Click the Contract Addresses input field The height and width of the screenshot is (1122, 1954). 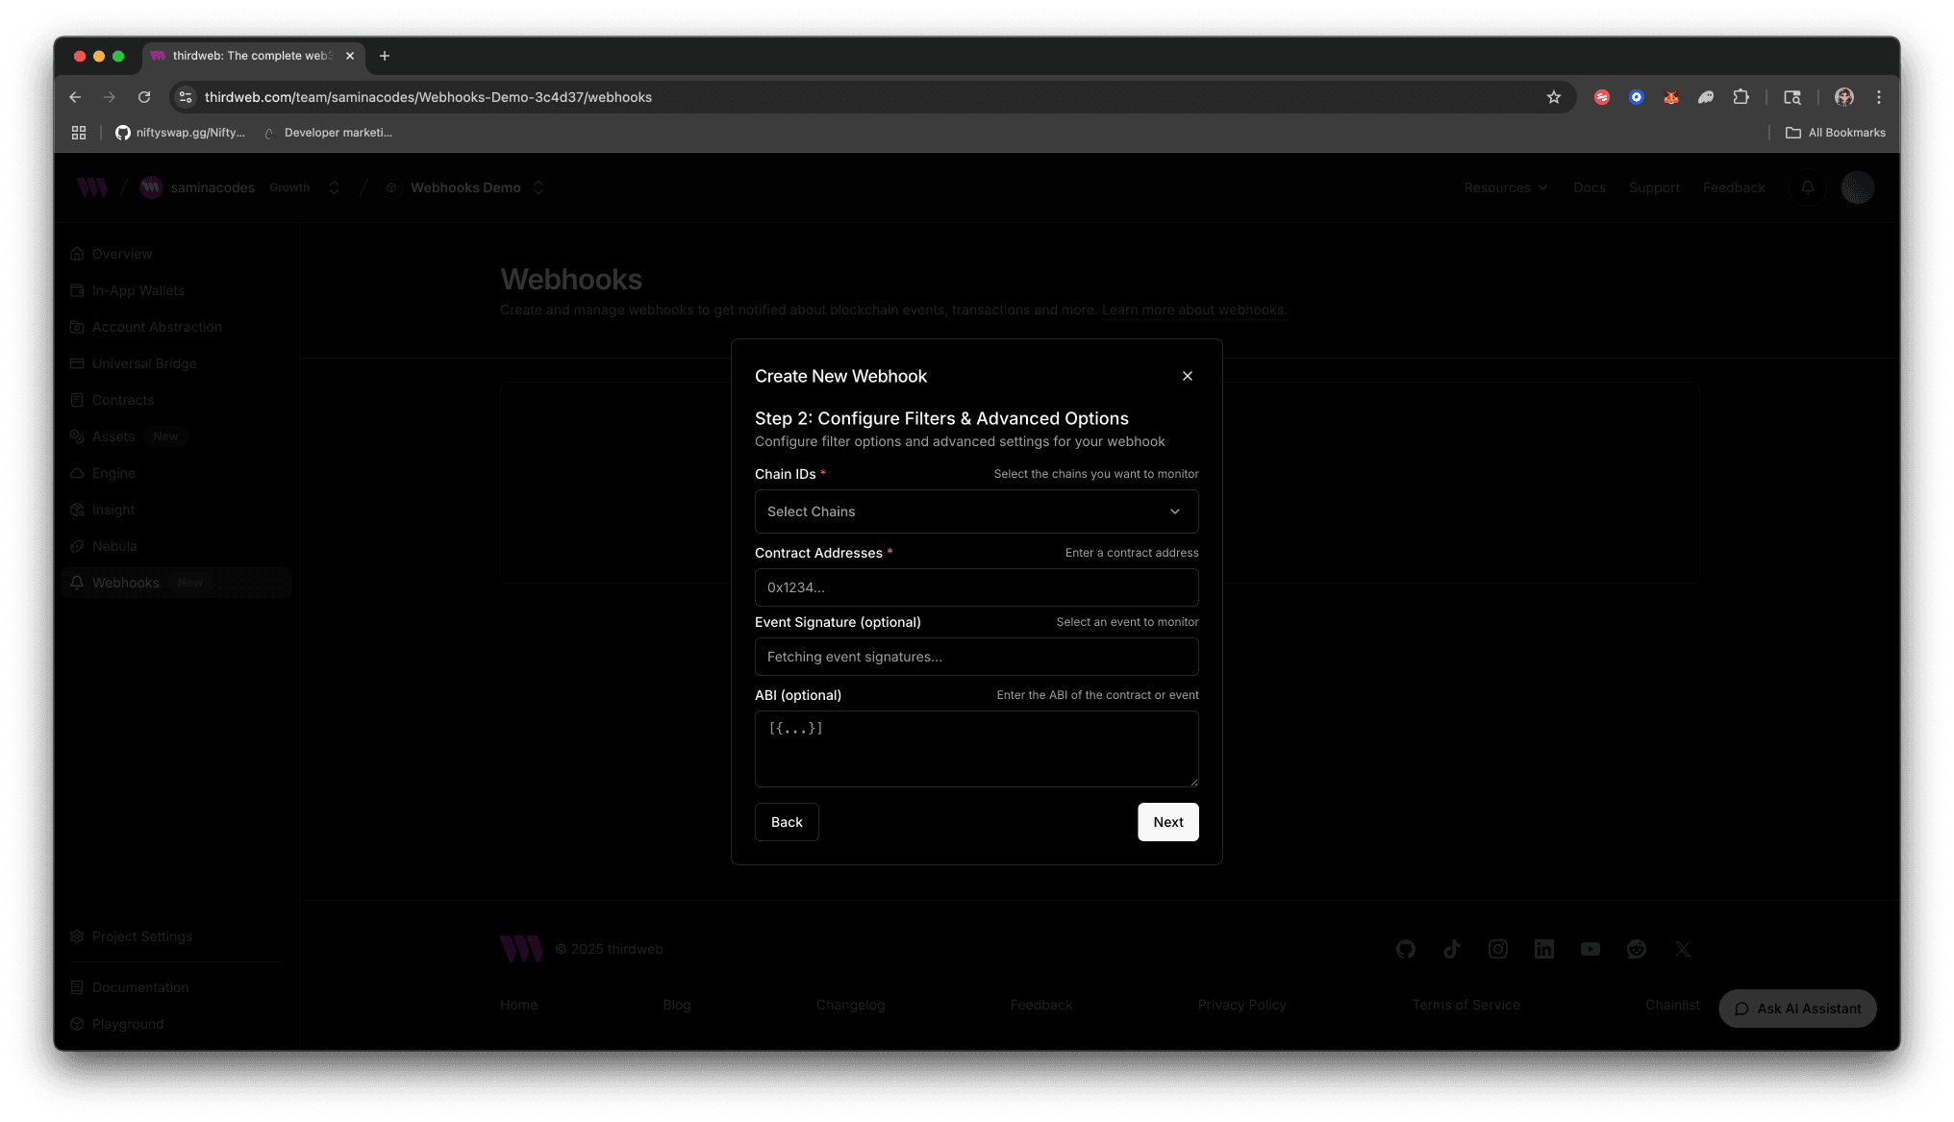coord(976,587)
